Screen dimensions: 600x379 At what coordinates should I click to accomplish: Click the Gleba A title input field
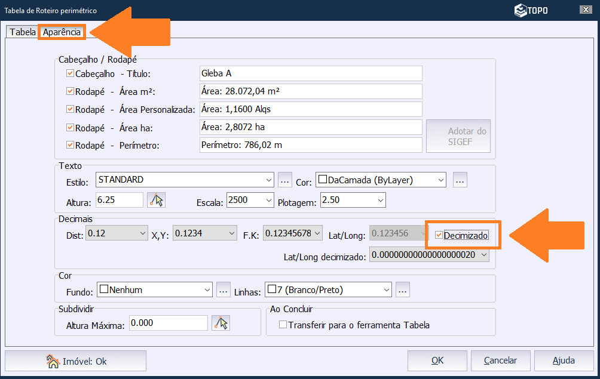point(311,73)
